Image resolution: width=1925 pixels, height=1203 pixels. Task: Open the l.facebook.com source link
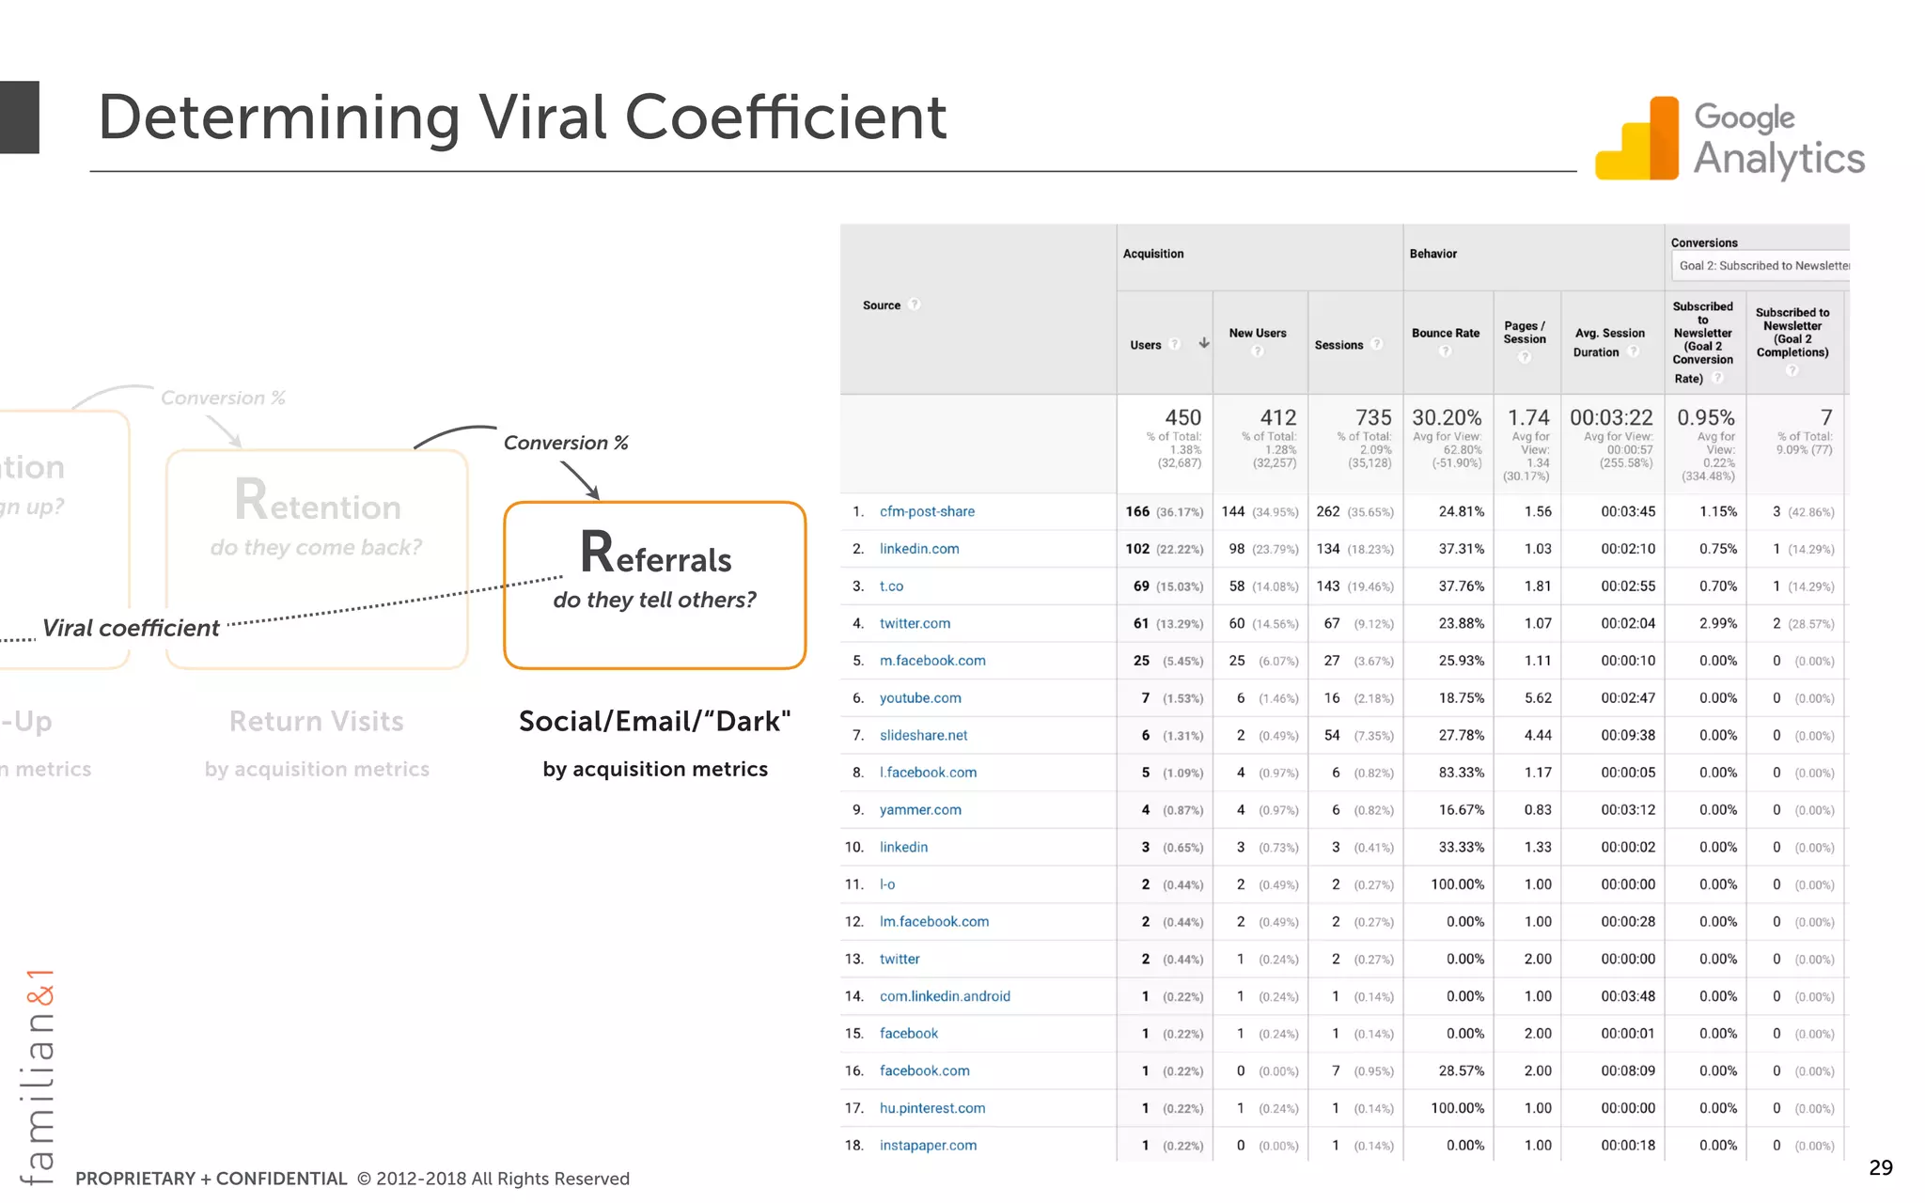pyautogui.click(x=928, y=773)
